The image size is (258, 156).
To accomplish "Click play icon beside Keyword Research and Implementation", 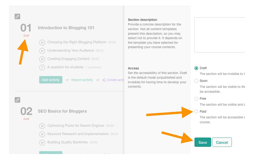I will pyautogui.click(x=42, y=134).
